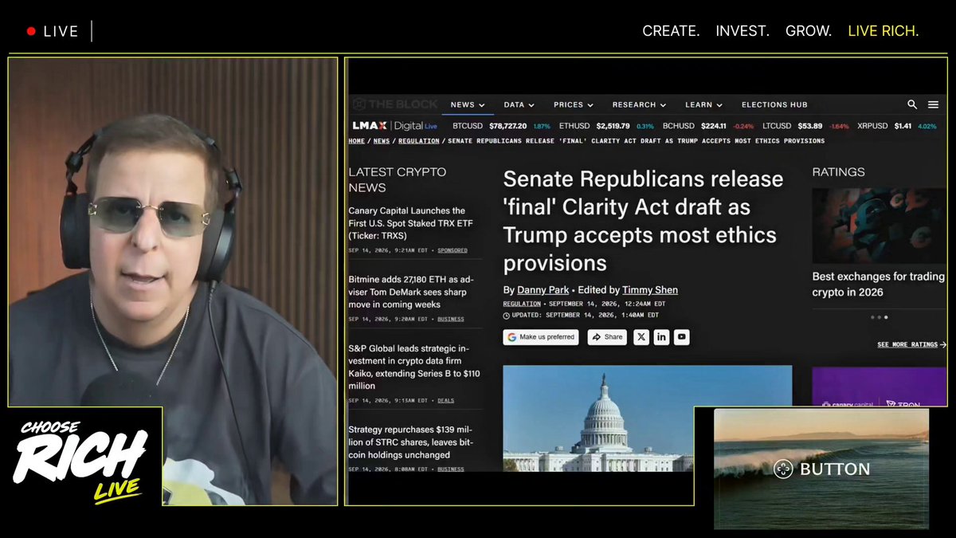Click REGULATION in the breadcrumb trail

(419, 141)
